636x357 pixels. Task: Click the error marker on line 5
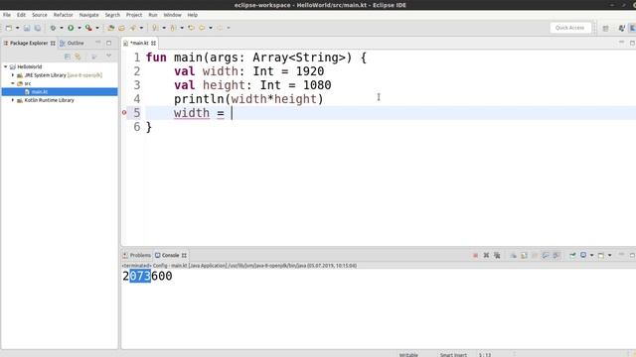[124, 112]
